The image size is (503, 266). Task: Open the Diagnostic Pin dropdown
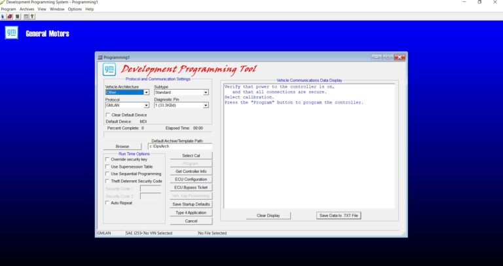[x=205, y=105]
